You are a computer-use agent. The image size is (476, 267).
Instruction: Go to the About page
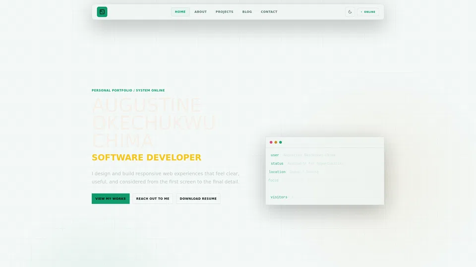[200, 12]
